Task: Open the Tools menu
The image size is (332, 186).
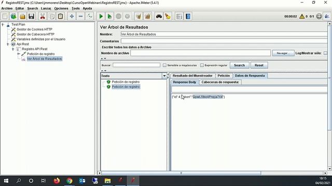Action: 76,8
